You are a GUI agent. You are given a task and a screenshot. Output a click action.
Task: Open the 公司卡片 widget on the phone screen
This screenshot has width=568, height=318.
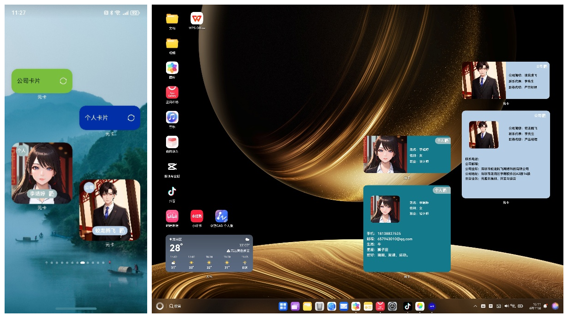click(x=42, y=81)
